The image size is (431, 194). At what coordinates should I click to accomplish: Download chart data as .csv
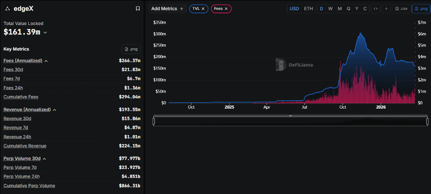pyautogui.click(x=401, y=8)
